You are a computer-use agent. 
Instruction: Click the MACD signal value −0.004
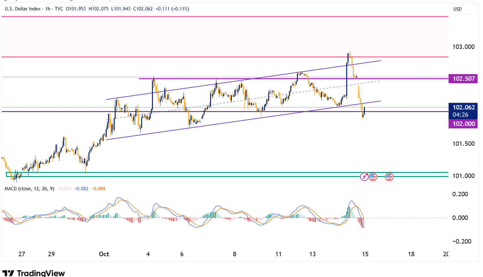point(98,189)
